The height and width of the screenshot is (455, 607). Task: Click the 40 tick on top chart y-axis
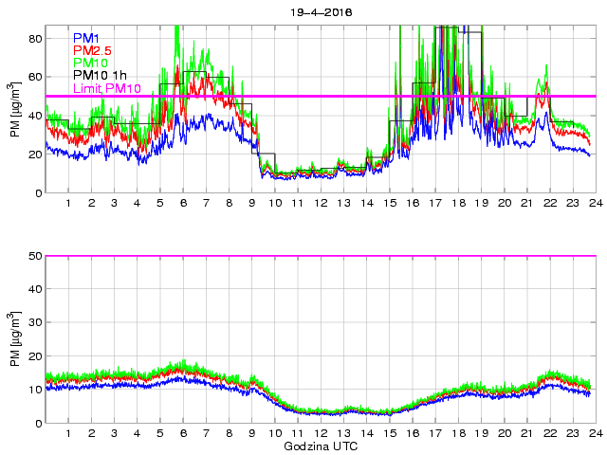[33, 116]
